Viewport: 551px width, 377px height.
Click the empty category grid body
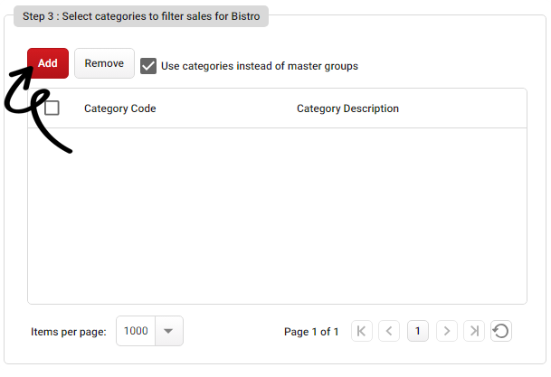point(277,215)
